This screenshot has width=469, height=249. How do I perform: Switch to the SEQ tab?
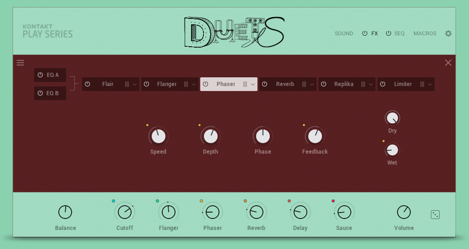(x=399, y=33)
